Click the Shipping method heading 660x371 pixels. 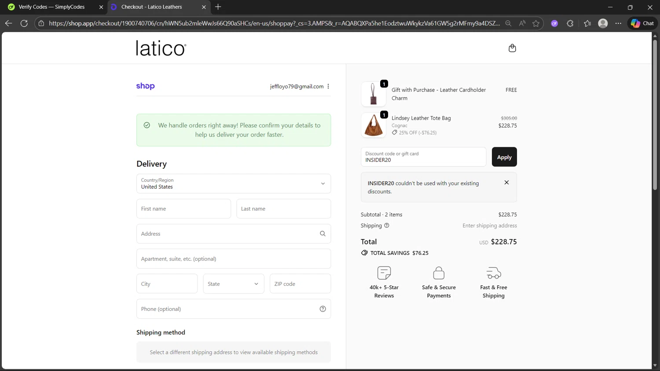pos(161,332)
